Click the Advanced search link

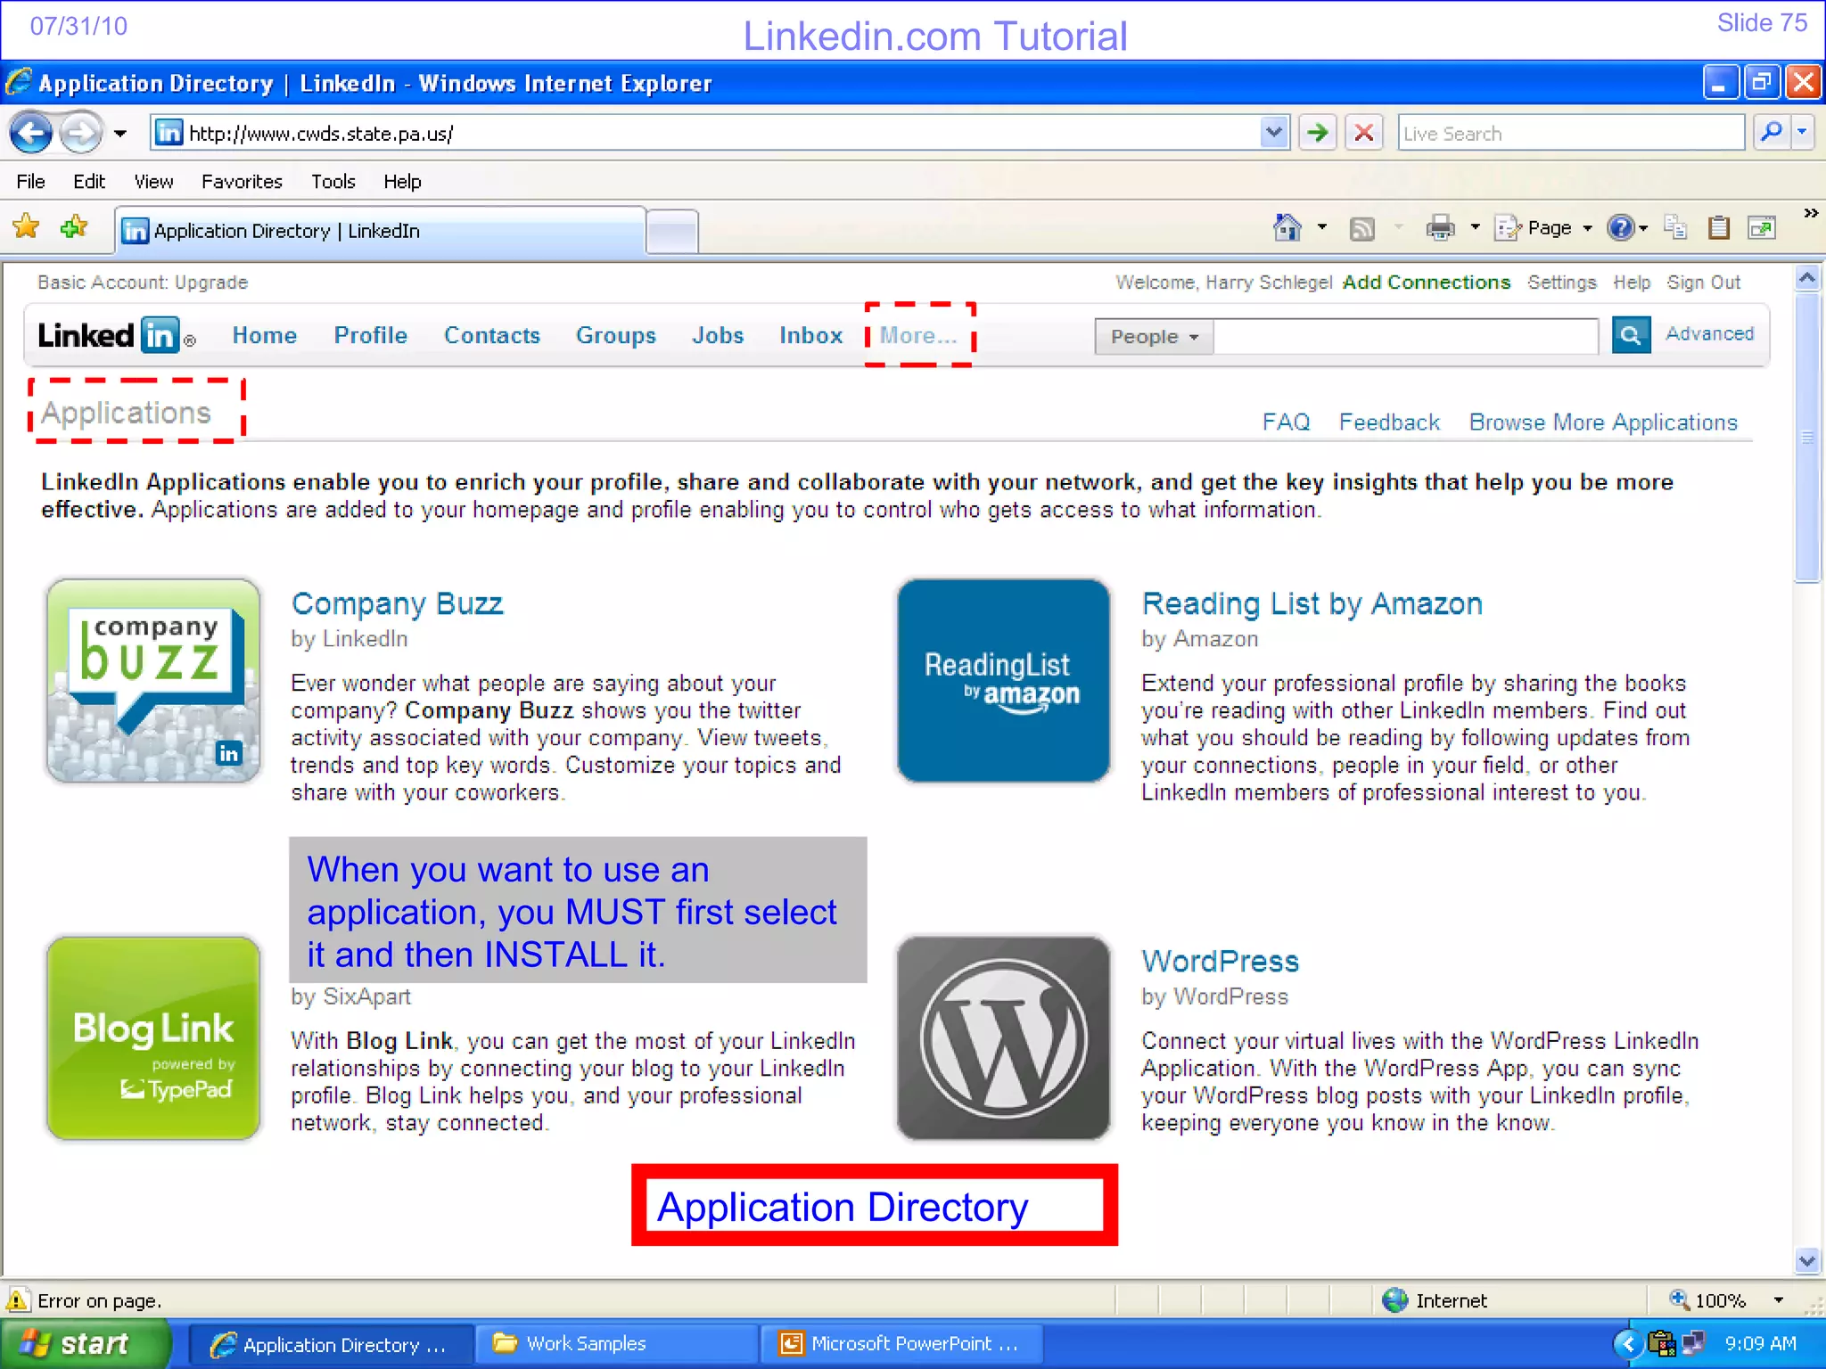click(1710, 334)
